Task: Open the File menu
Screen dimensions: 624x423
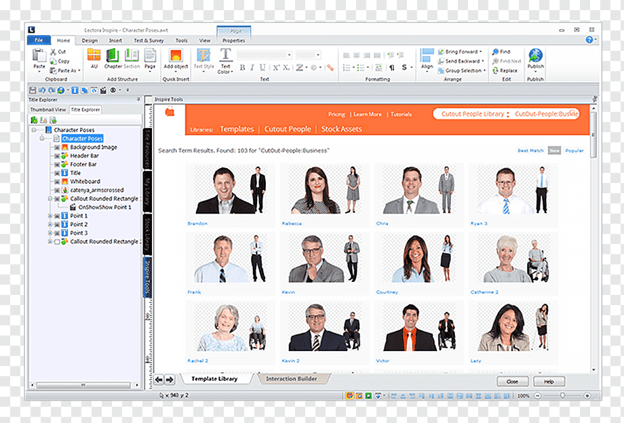Action: click(x=39, y=40)
